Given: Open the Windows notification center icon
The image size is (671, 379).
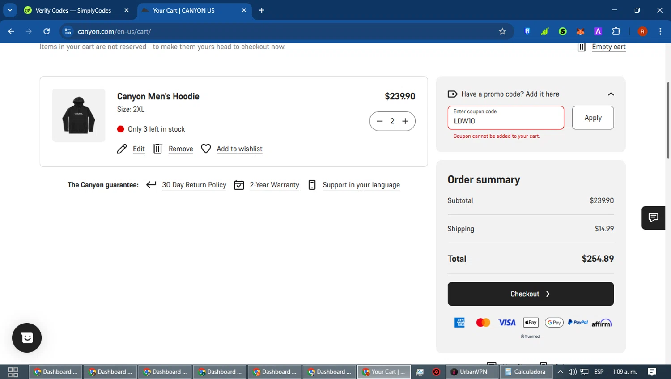Looking at the screenshot, I should [x=652, y=372].
